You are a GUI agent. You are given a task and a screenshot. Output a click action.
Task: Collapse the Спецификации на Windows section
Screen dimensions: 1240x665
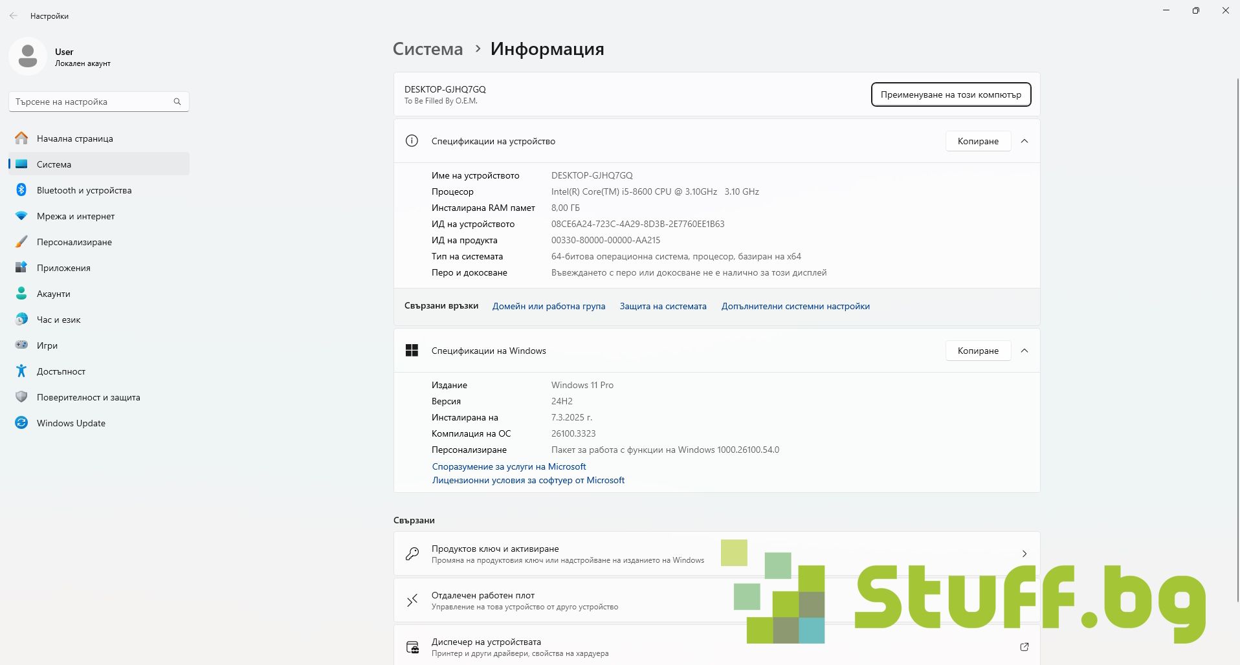point(1024,351)
